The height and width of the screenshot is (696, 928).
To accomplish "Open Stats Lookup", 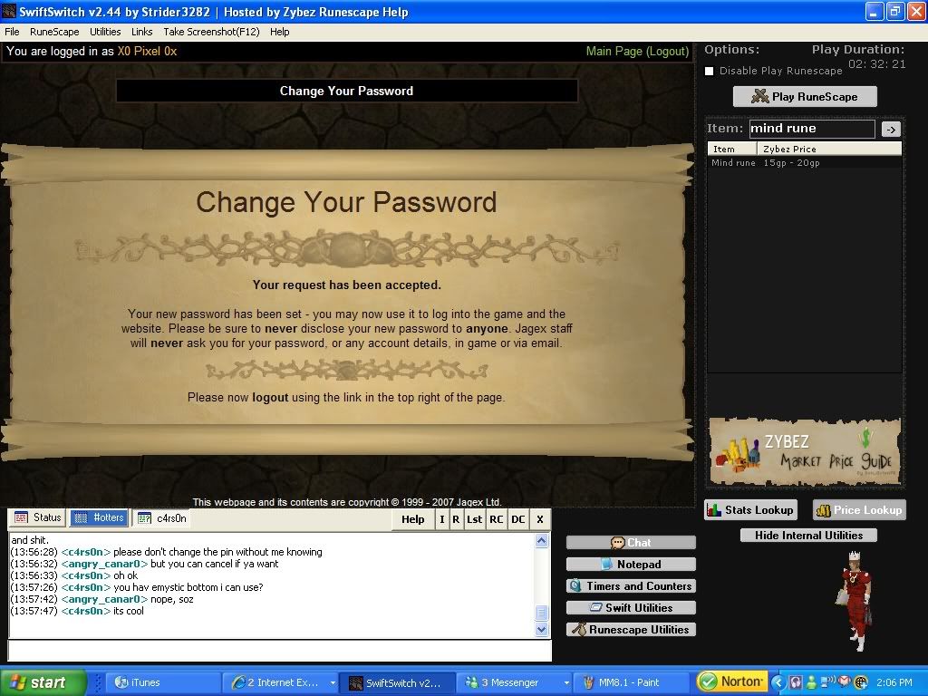I will point(750,510).
